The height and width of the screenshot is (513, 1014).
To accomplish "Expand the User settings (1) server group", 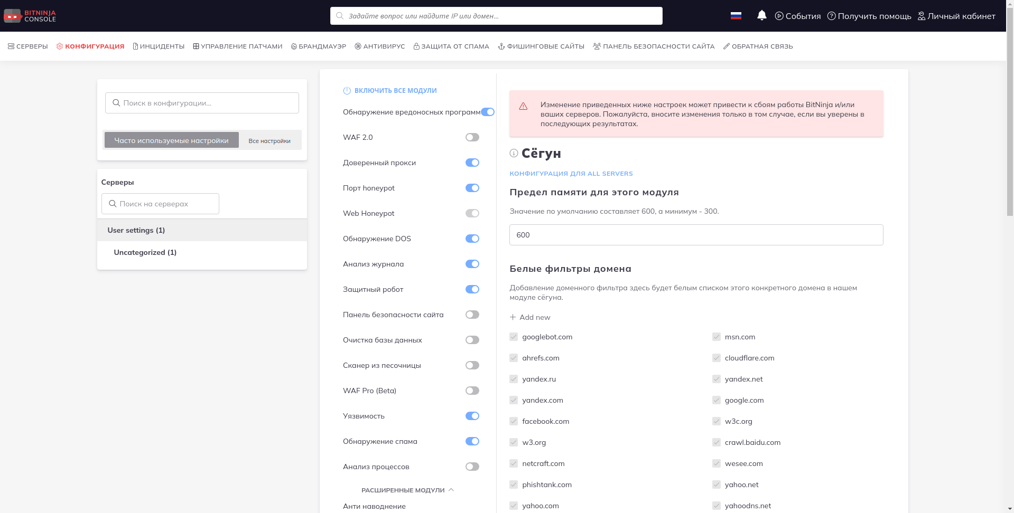I will click(136, 230).
